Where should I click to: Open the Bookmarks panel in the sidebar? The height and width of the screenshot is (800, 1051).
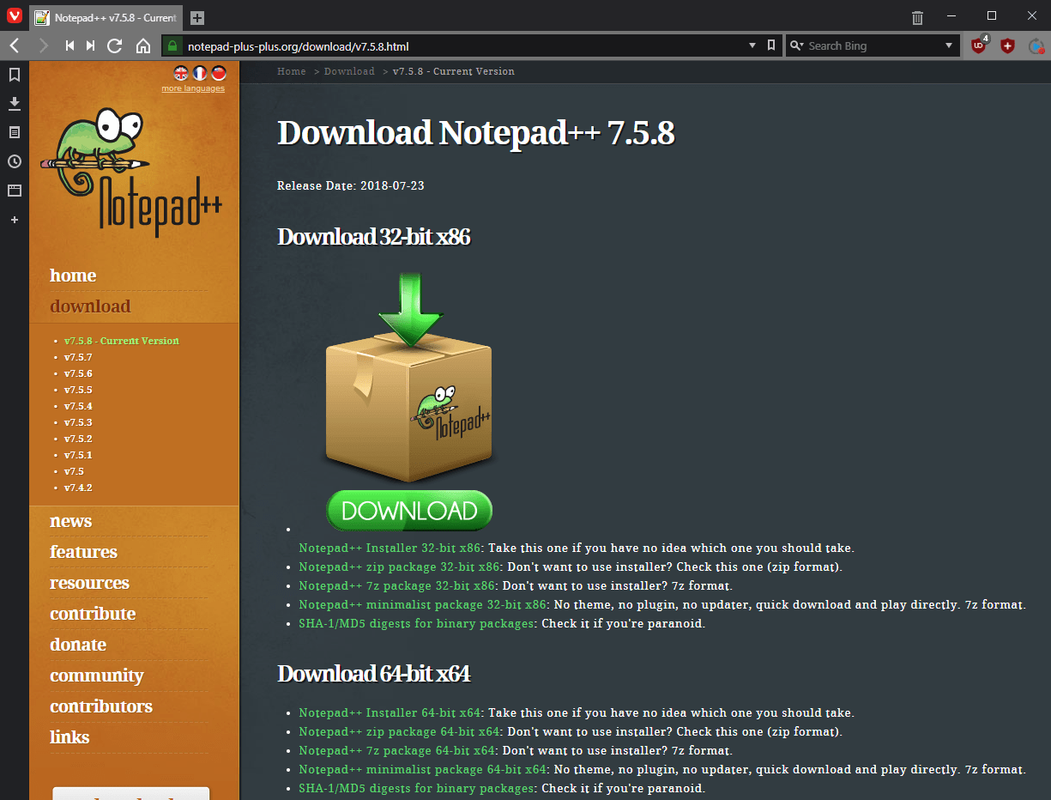14,75
